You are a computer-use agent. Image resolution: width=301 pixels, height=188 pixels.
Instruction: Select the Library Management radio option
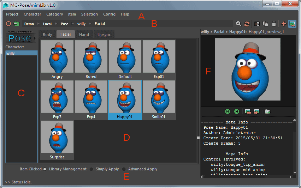tap(45, 169)
